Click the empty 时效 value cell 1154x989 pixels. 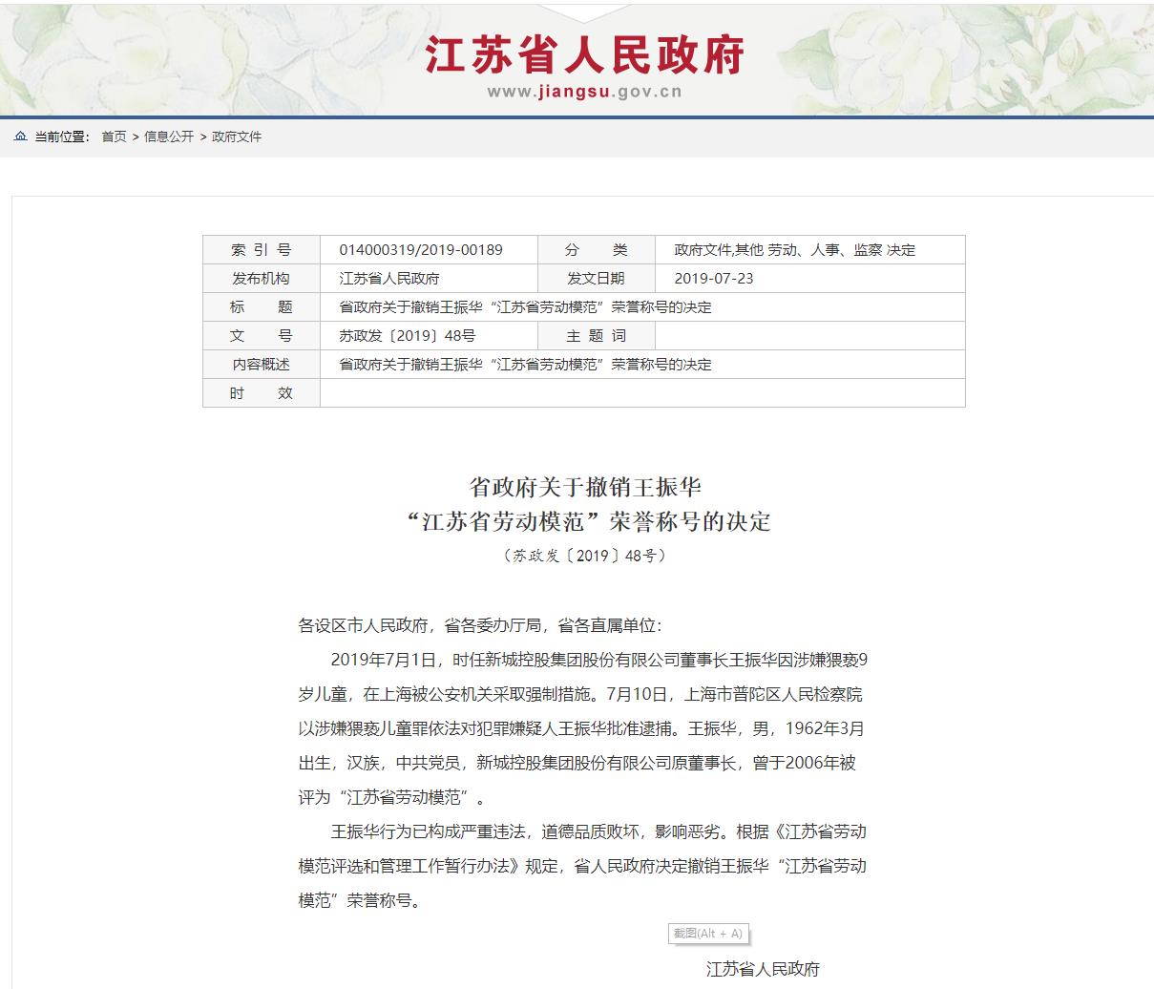(641, 393)
